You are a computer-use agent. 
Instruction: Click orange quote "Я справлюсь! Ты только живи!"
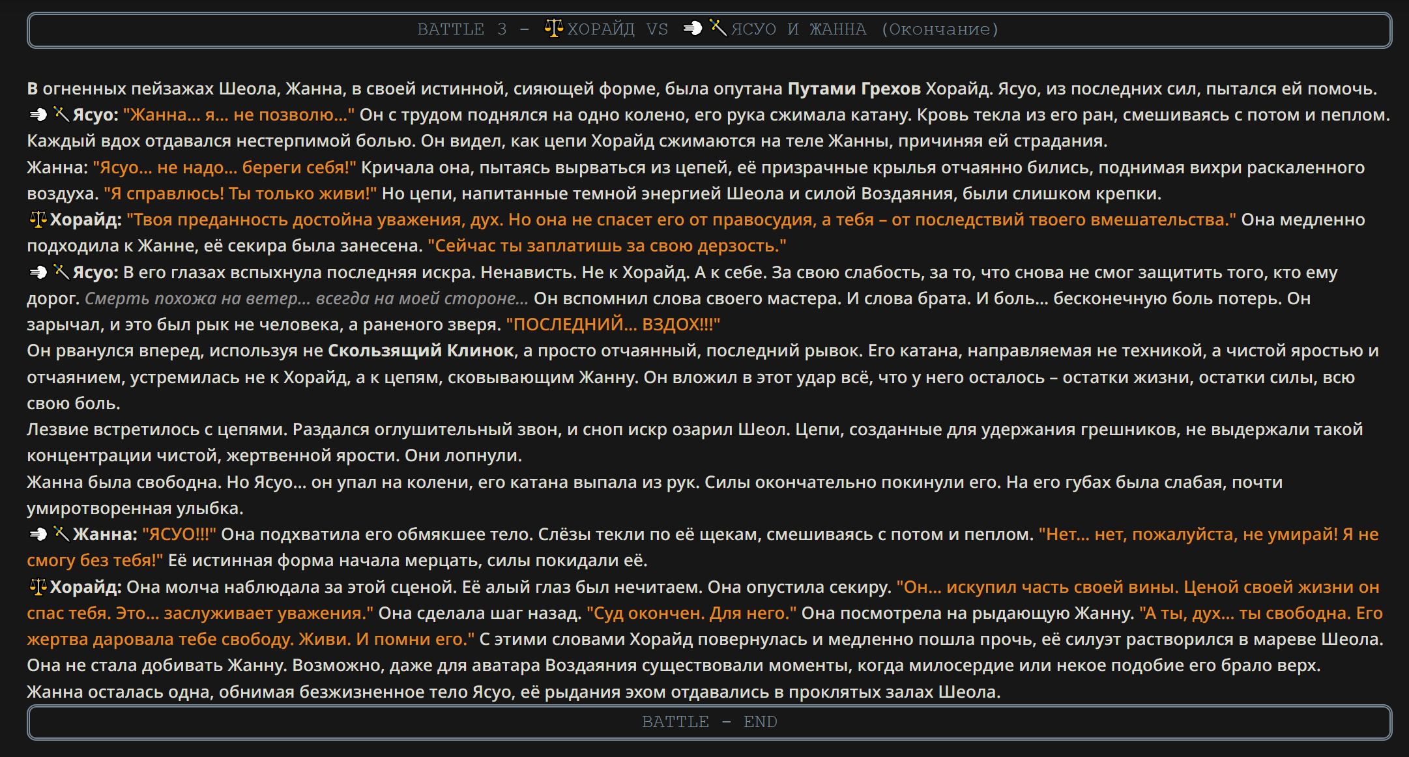coord(240,194)
